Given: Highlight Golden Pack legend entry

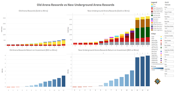Looking at the screenshot, I should (x=157, y=12).
